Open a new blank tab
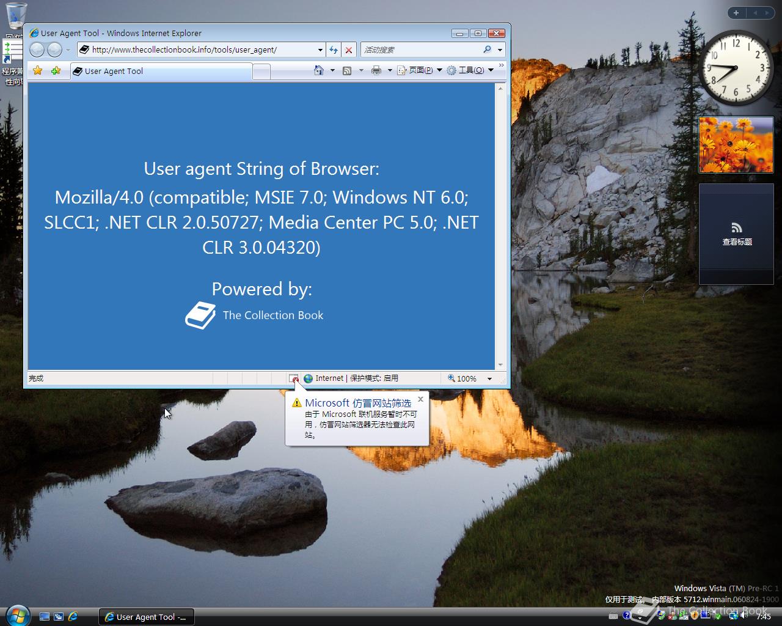 261,72
